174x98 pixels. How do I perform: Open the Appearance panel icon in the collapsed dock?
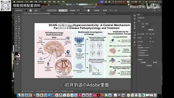click(135, 42)
